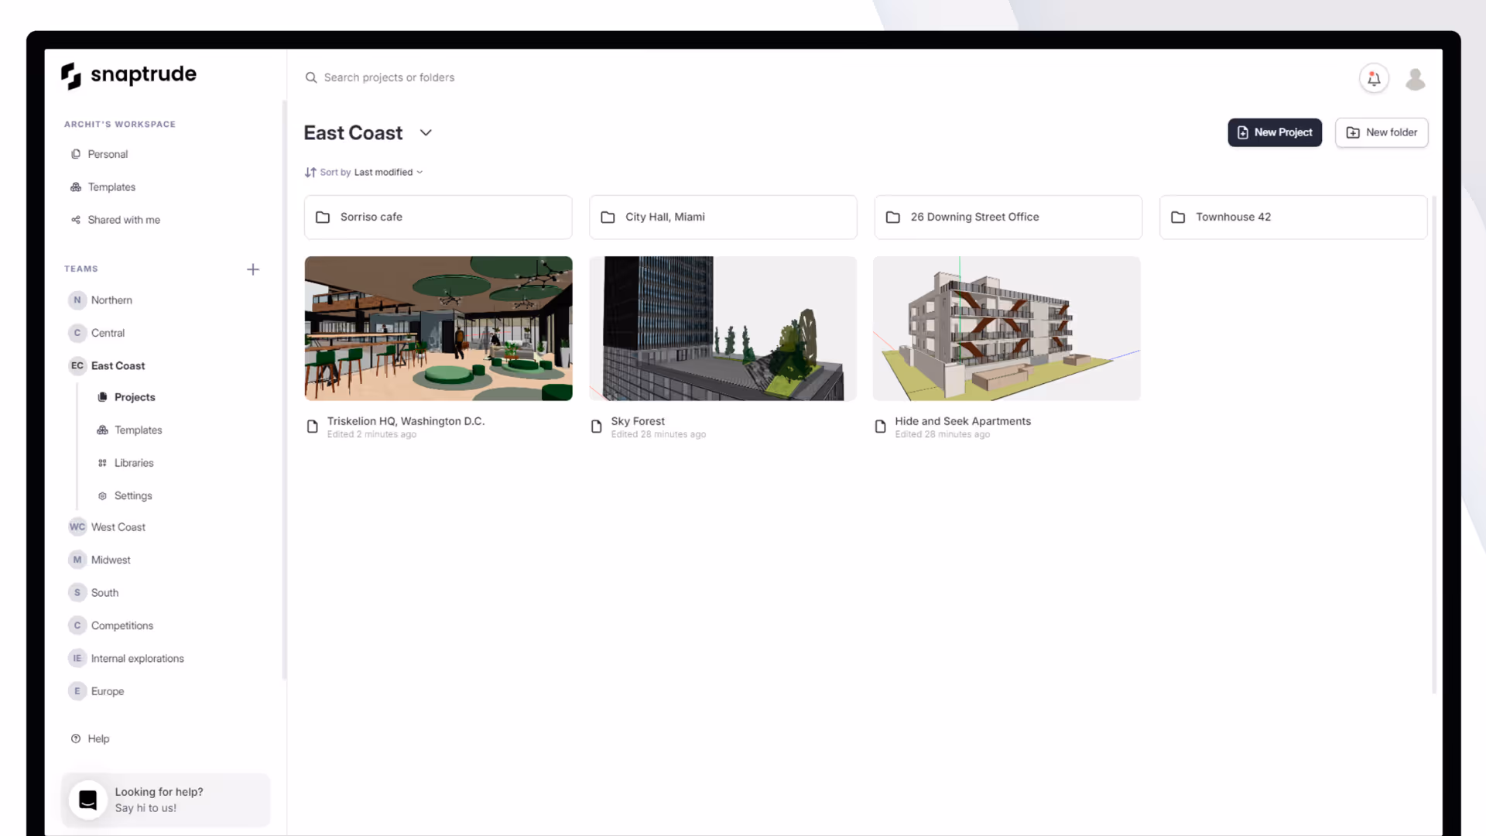
Task: Open Settings under East Coast
Action: tap(133, 496)
